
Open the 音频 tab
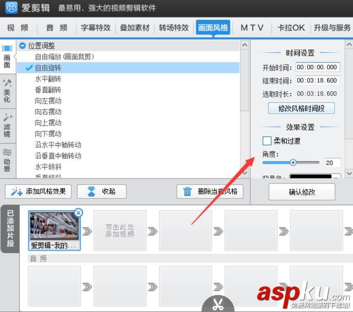(x=57, y=28)
